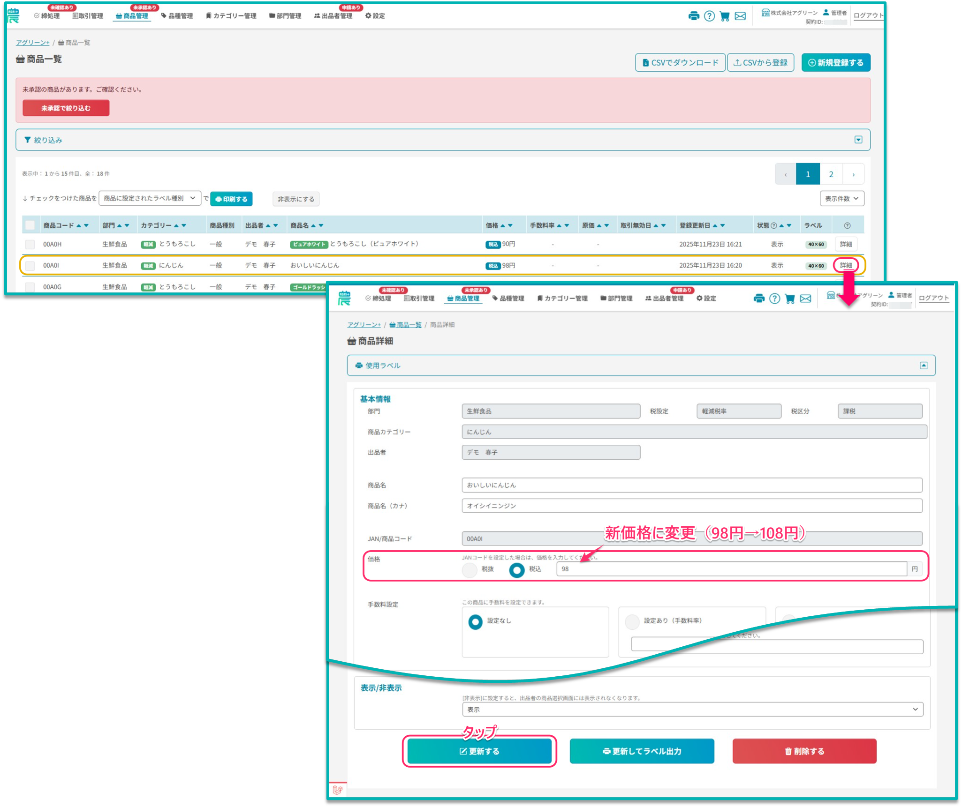Click the 未承認で絞り込む button
The width and height of the screenshot is (962, 807).
[x=66, y=108]
